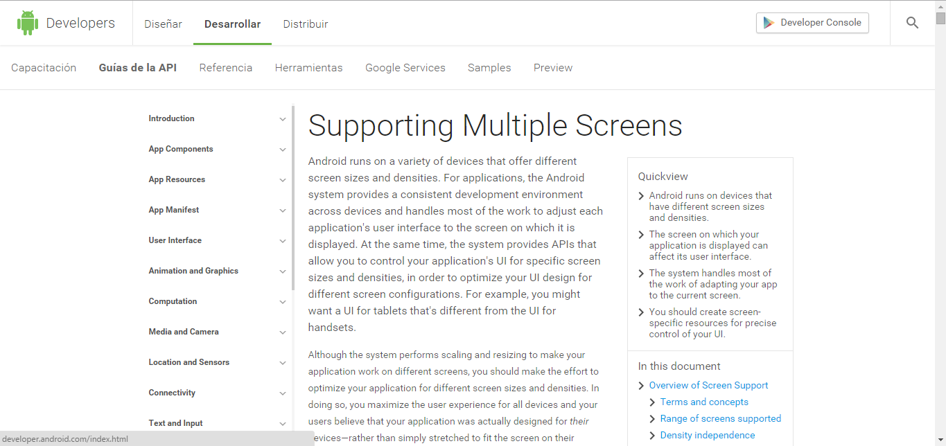Select Referencia in the secondary navigation
This screenshot has width=946, height=446.
225,68
